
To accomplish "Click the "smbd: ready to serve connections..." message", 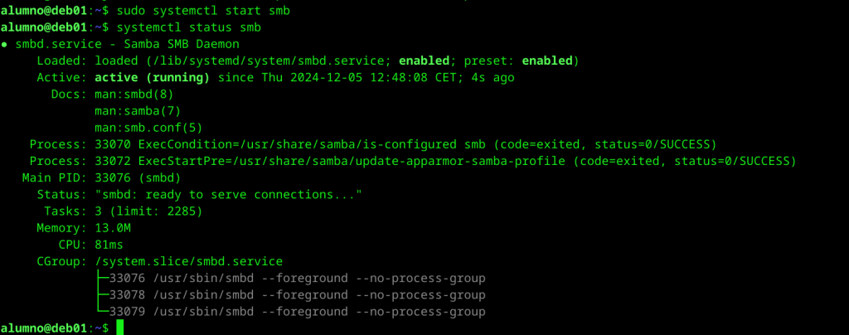I will pyautogui.click(x=229, y=194).
